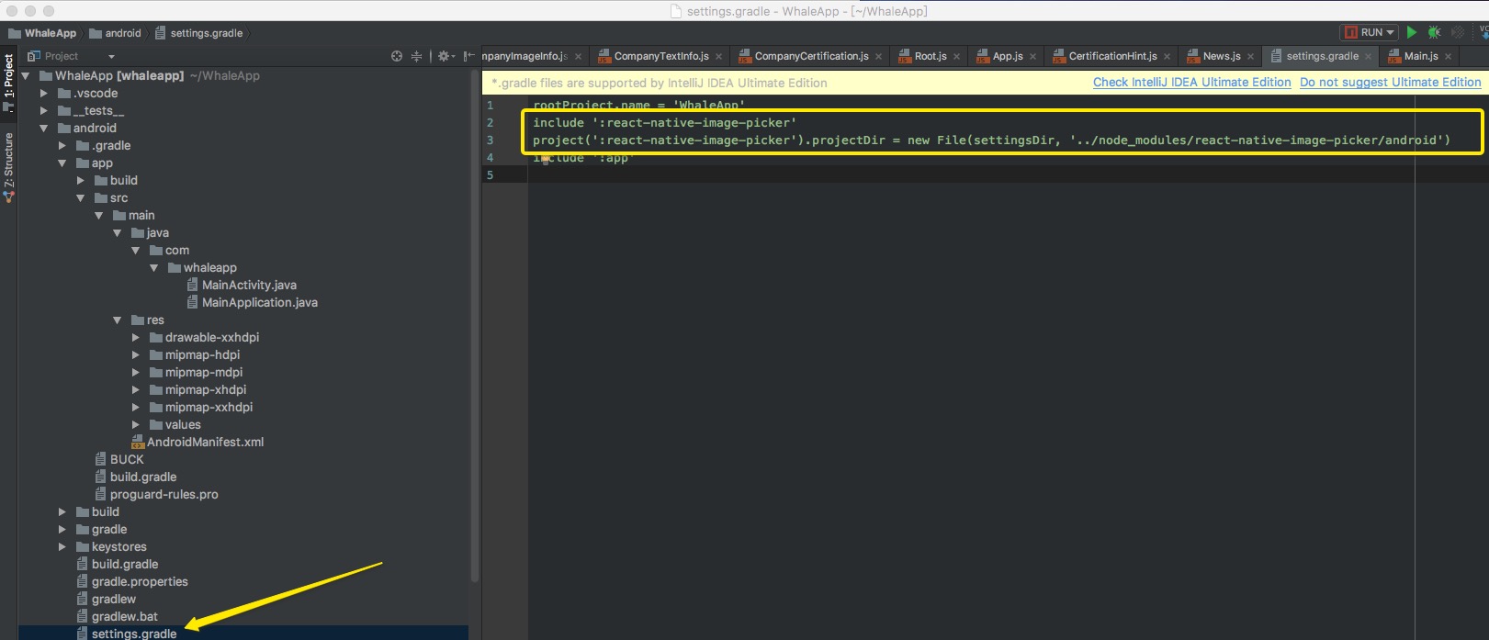
Task: Collapse the res folder
Action: click(x=117, y=320)
